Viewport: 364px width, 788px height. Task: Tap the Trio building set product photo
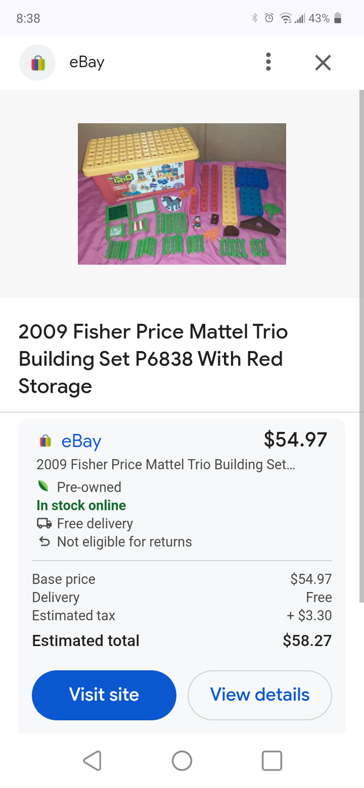point(182,193)
